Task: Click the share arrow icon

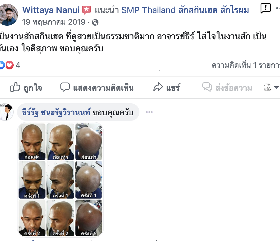Action: (158, 87)
